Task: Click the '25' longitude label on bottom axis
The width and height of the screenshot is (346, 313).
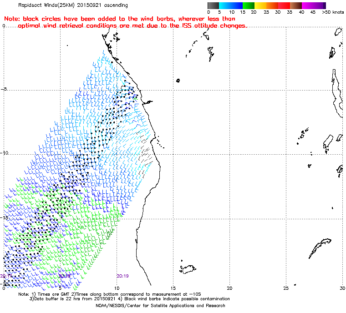Action: (x=286, y=288)
